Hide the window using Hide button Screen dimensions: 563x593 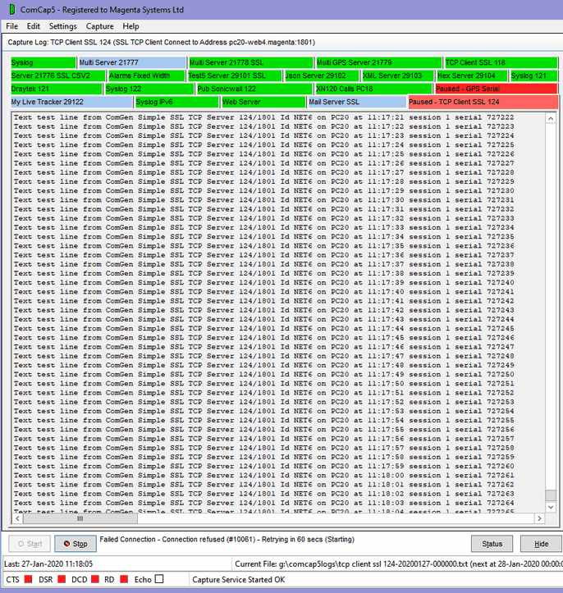[541, 544]
